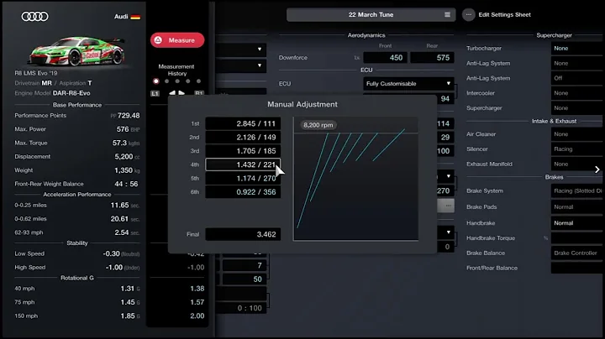This screenshot has height=339, width=605.
Task: Click the left arrow under Measurement History
Action: [172, 93]
